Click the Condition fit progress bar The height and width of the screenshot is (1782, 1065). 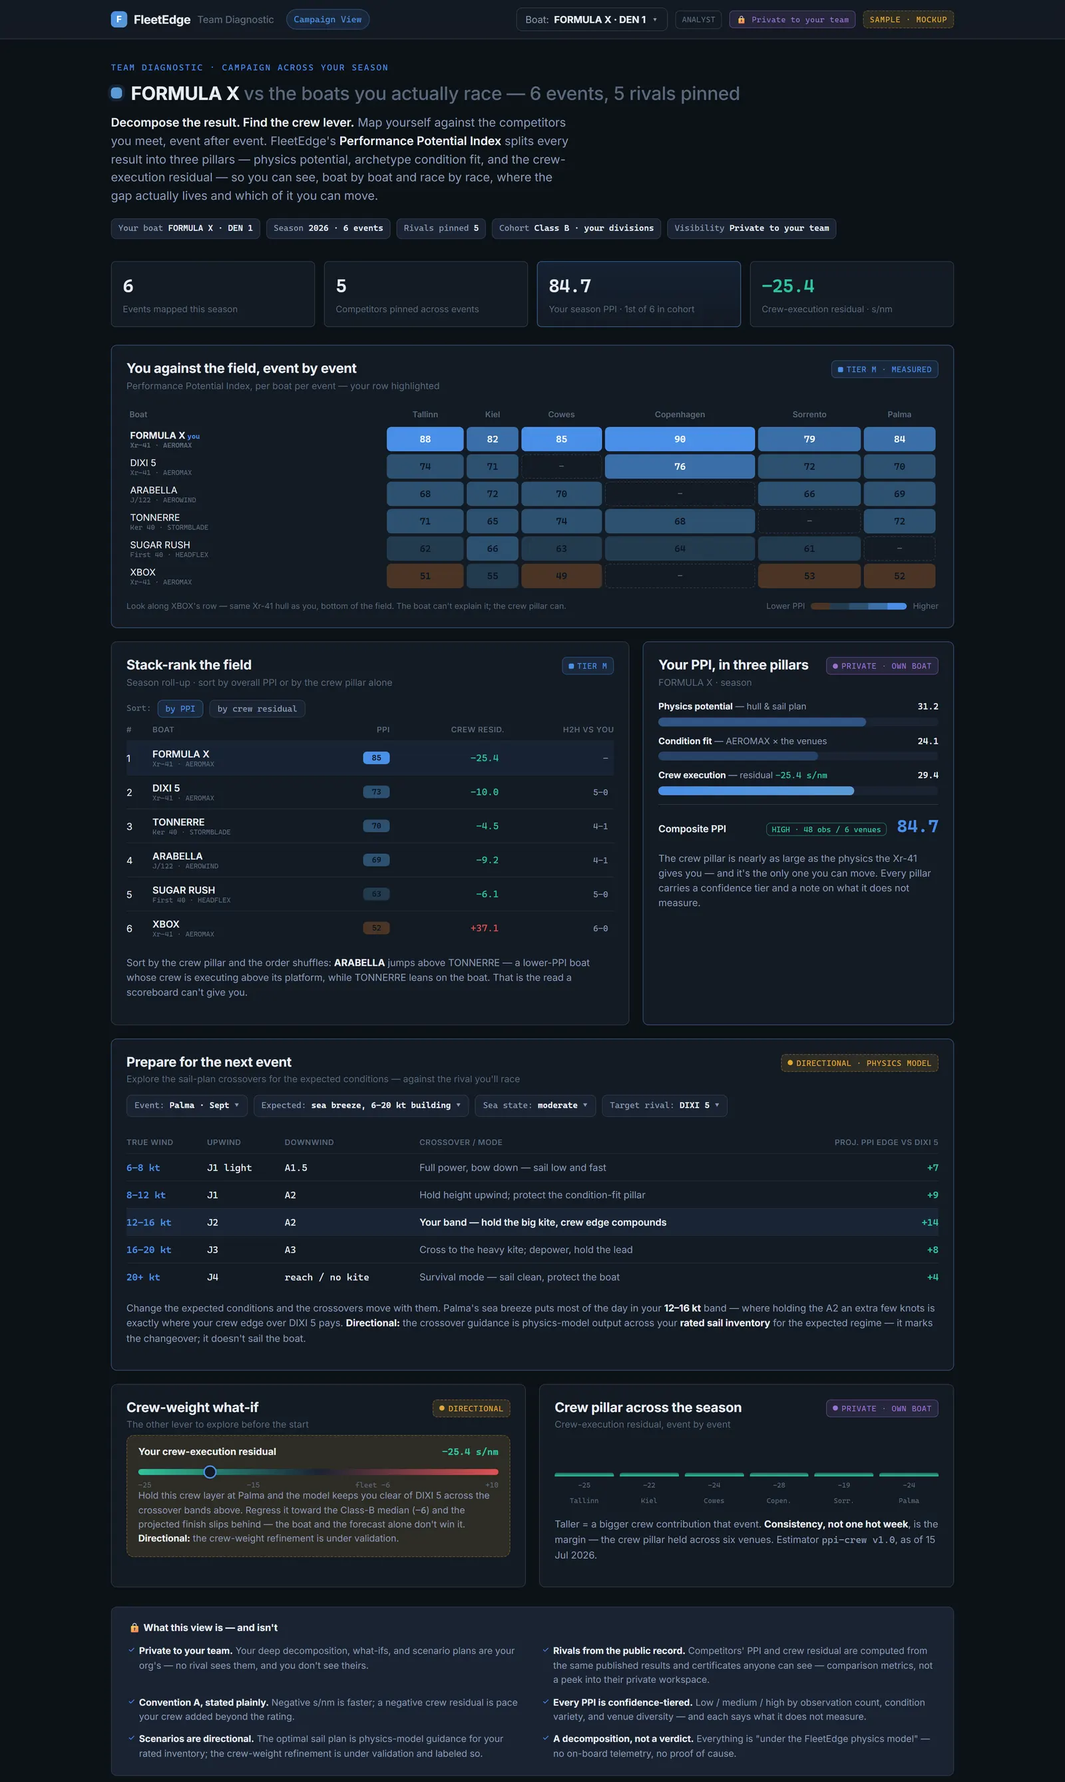coord(798,756)
